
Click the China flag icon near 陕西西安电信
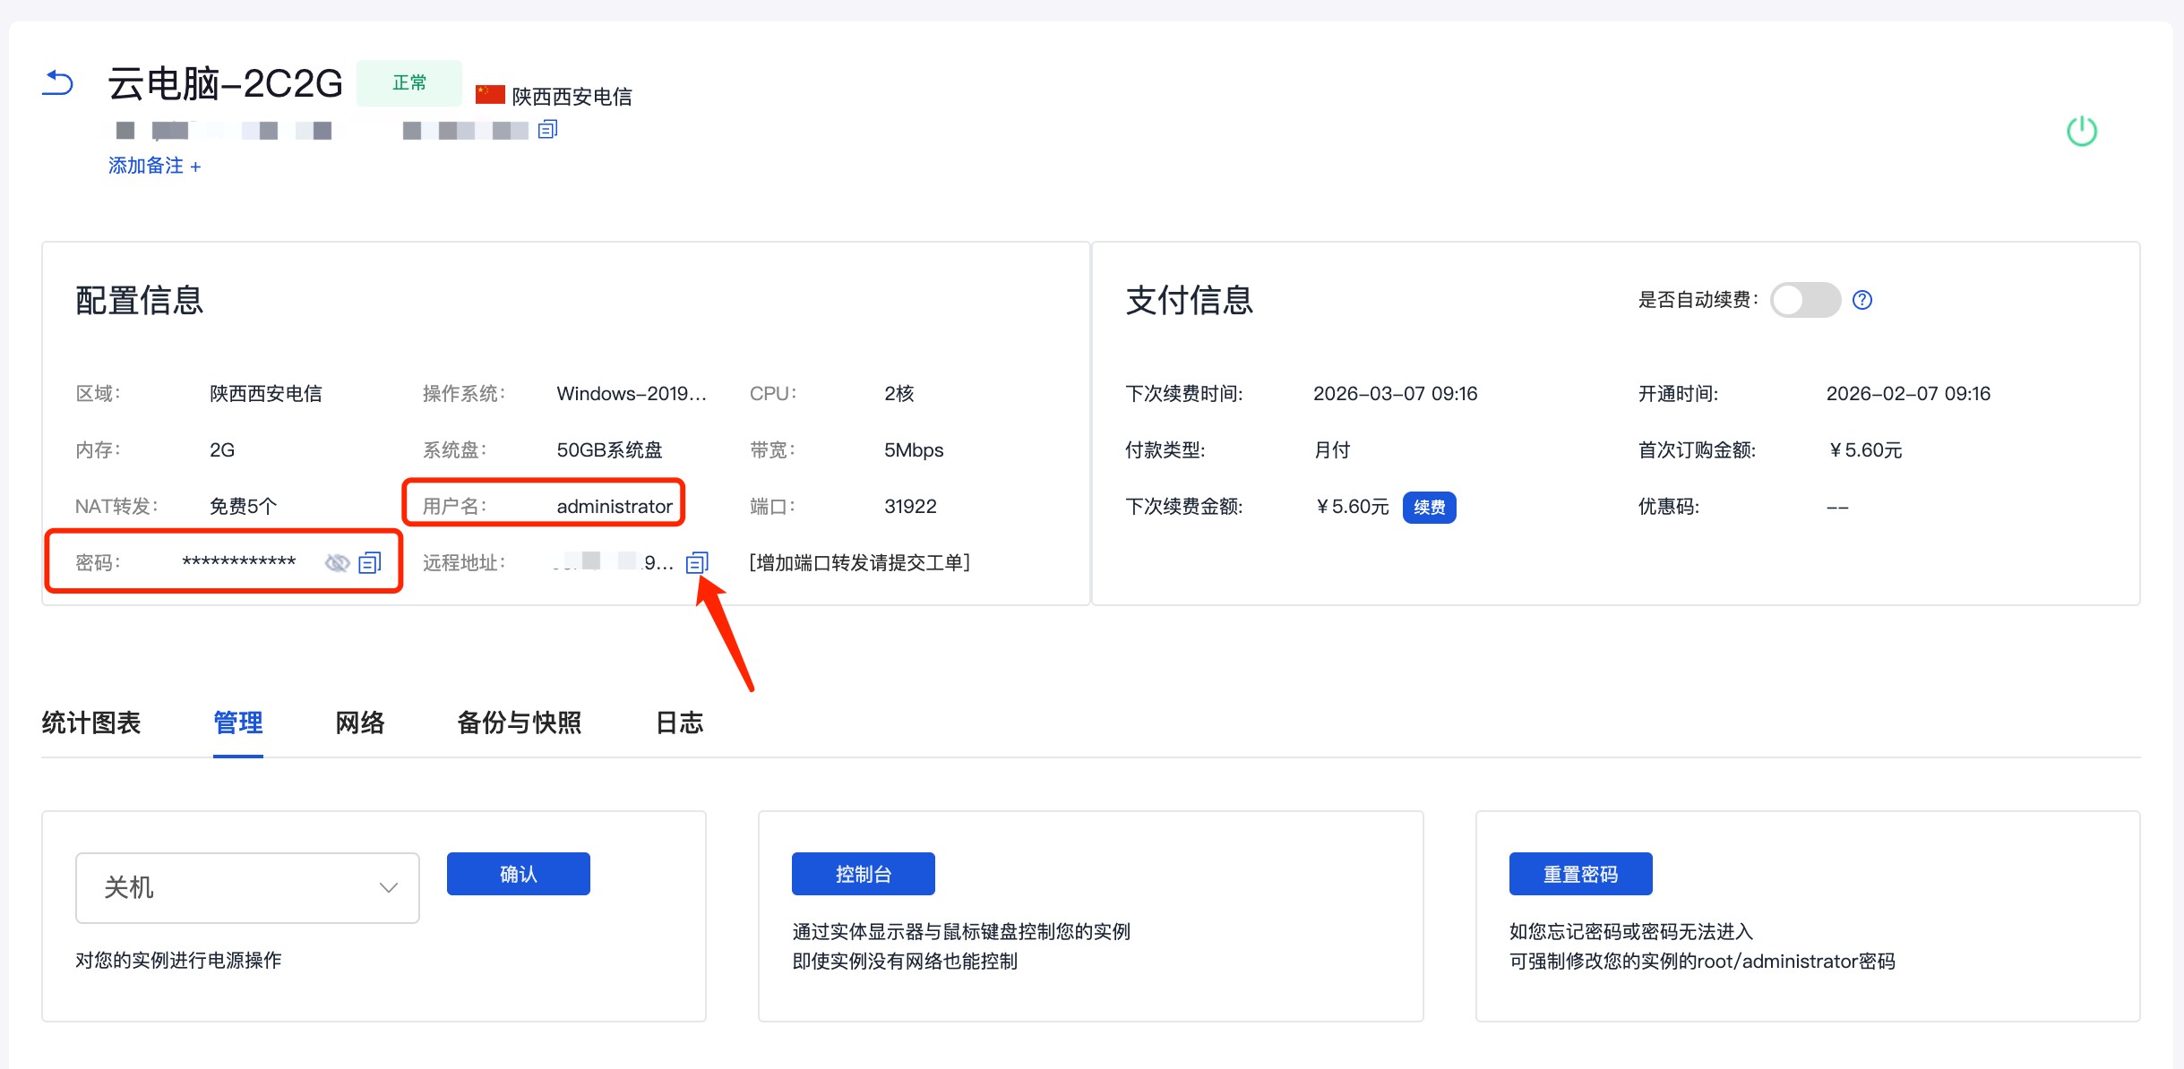pos(490,95)
